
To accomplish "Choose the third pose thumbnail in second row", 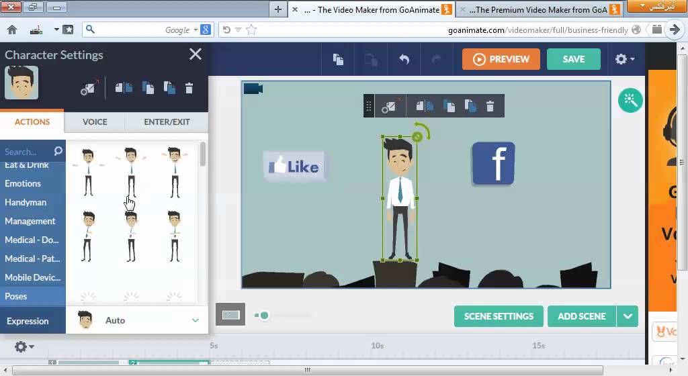I will coord(174,236).
